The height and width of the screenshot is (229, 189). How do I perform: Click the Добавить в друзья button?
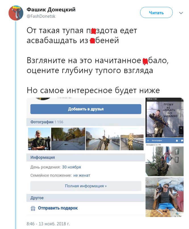(86, 109)
